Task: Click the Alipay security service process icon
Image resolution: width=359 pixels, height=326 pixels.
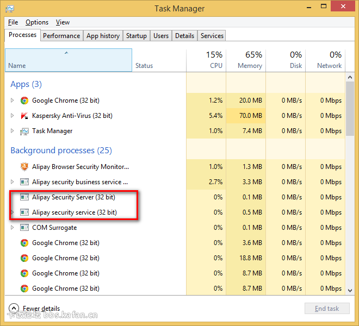Action: [x=24, y=212]
